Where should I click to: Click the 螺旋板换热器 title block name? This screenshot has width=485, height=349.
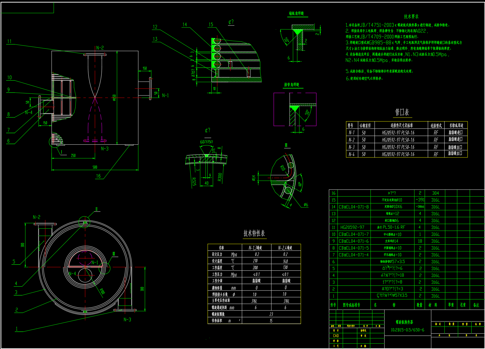[404, 322]
